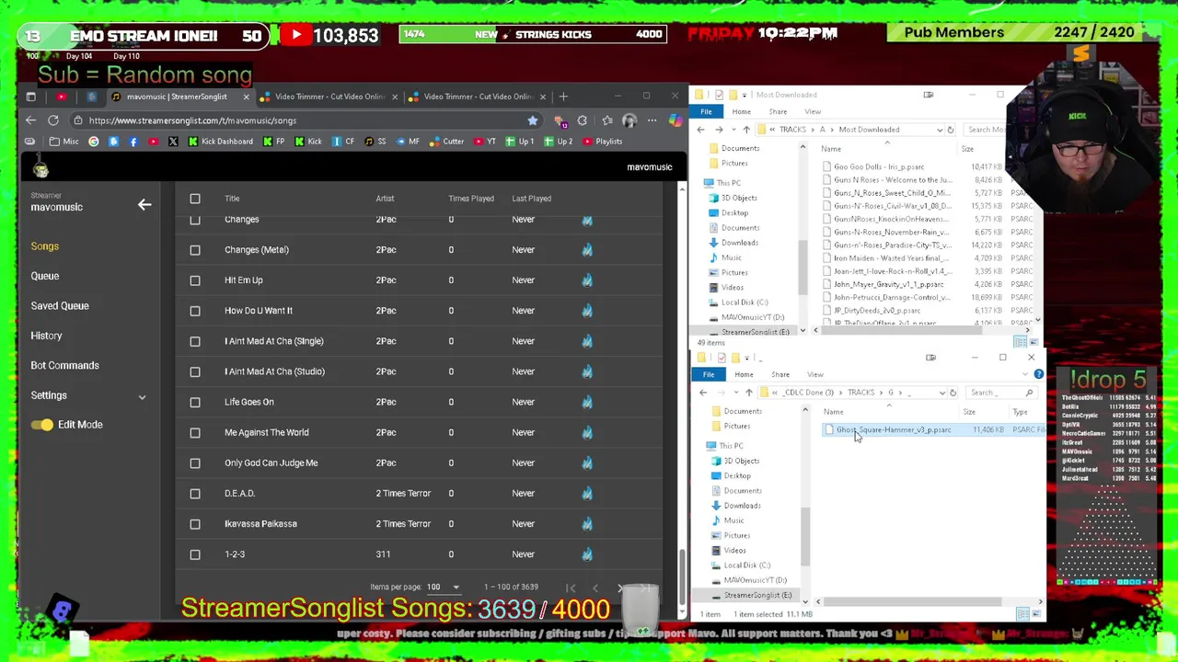
Task: Open the Share tab in Most Downloaded window
Action: point(778,112)
